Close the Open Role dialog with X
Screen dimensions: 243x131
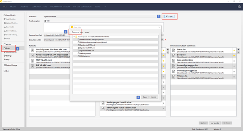(159, 27)
